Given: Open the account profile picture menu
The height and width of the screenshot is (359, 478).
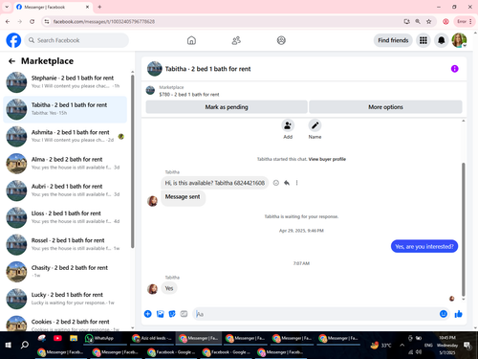Looking at the screenshot, I should pos(459,40).
